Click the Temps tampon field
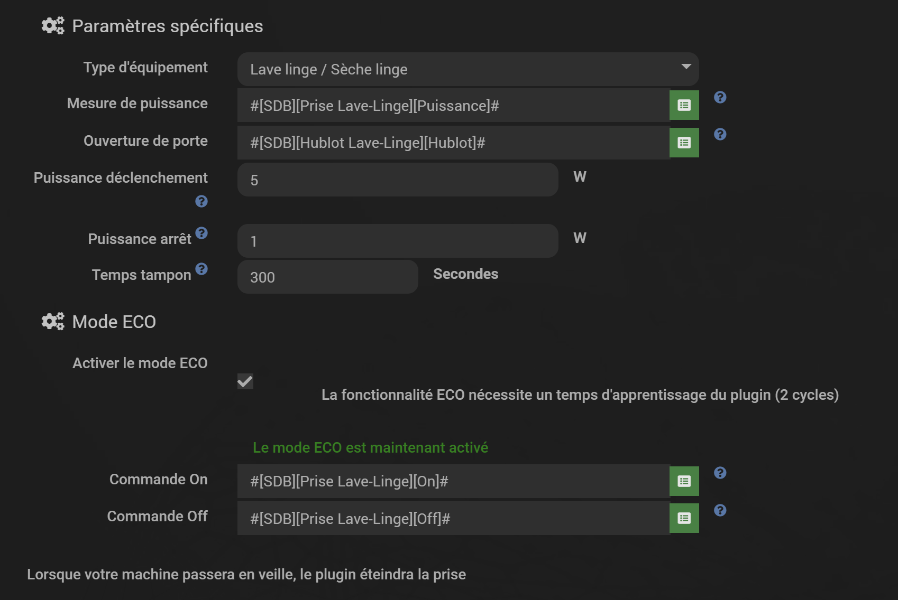 328,277
